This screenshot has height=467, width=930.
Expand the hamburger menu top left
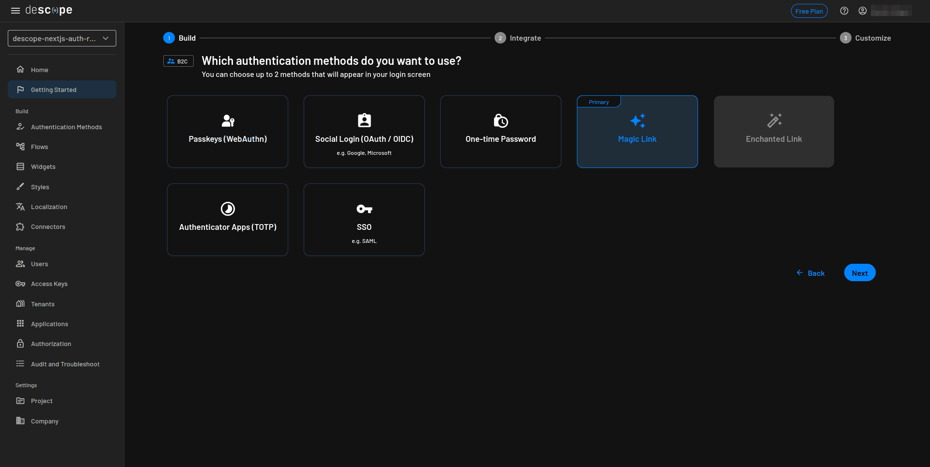(x=15, y=10)
